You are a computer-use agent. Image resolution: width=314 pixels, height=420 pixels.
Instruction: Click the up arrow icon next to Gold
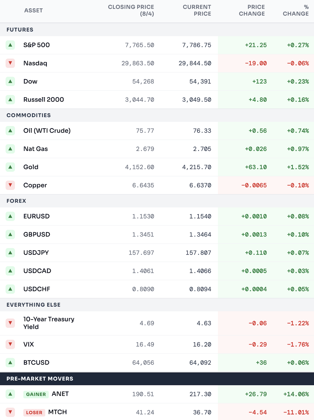coord(10,167)
